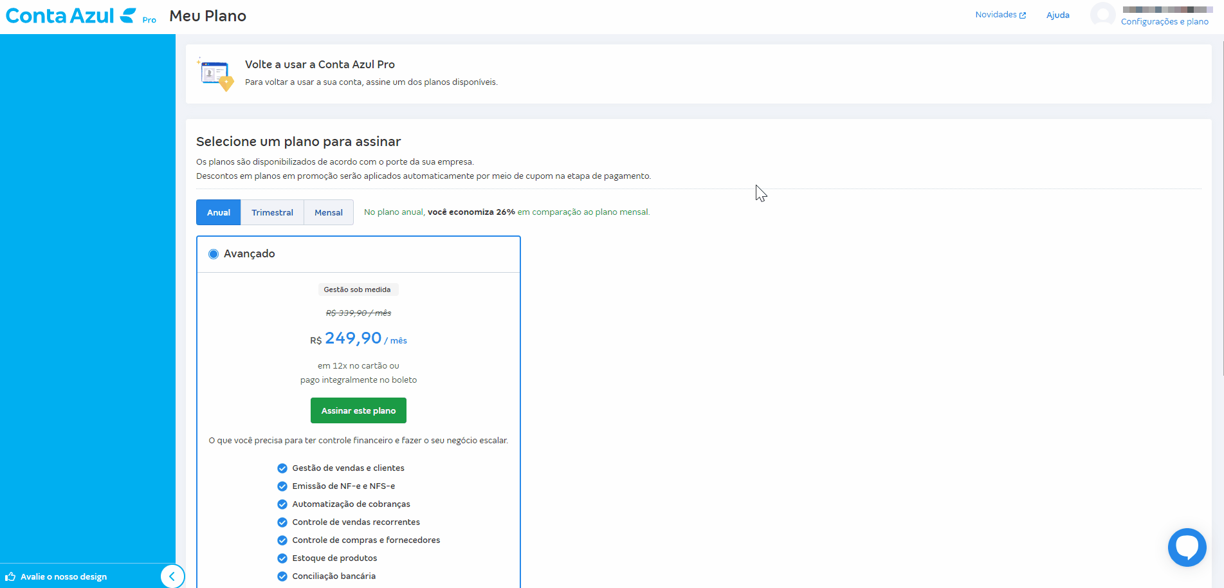Select the Avançado plan radio button
Screen dimensions: 1224x588
click(x=213, y=253)
